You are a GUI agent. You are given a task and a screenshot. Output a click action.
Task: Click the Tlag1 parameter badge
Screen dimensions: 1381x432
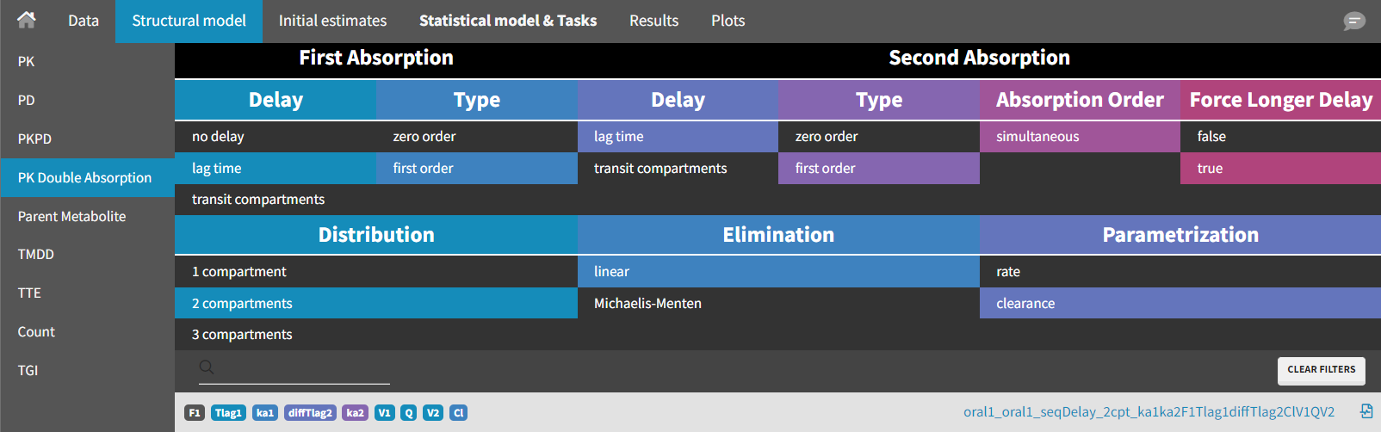pos(228,413)
